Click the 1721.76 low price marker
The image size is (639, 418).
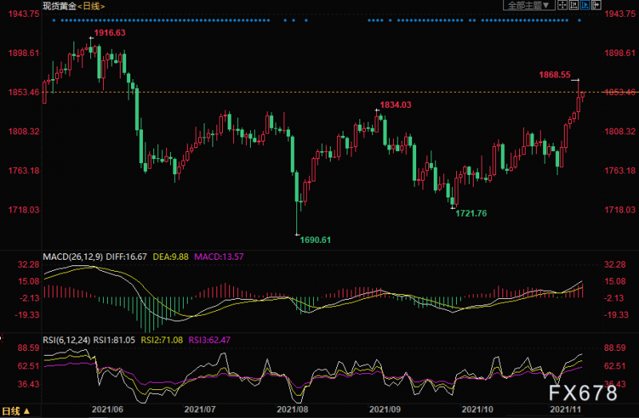click(x=470, y=213)
